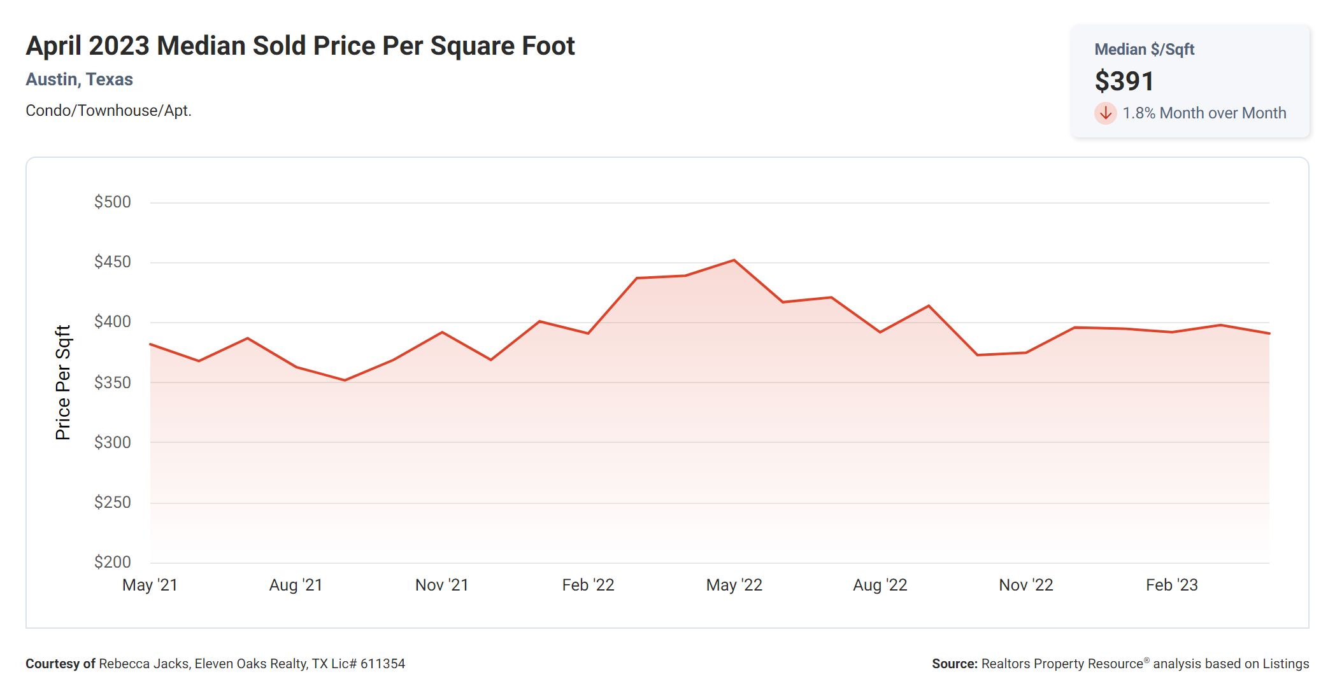This screenshot has height=700, width=1335.
Task: Click the May '21 x-axis label
Action: [x=150, y=585]
